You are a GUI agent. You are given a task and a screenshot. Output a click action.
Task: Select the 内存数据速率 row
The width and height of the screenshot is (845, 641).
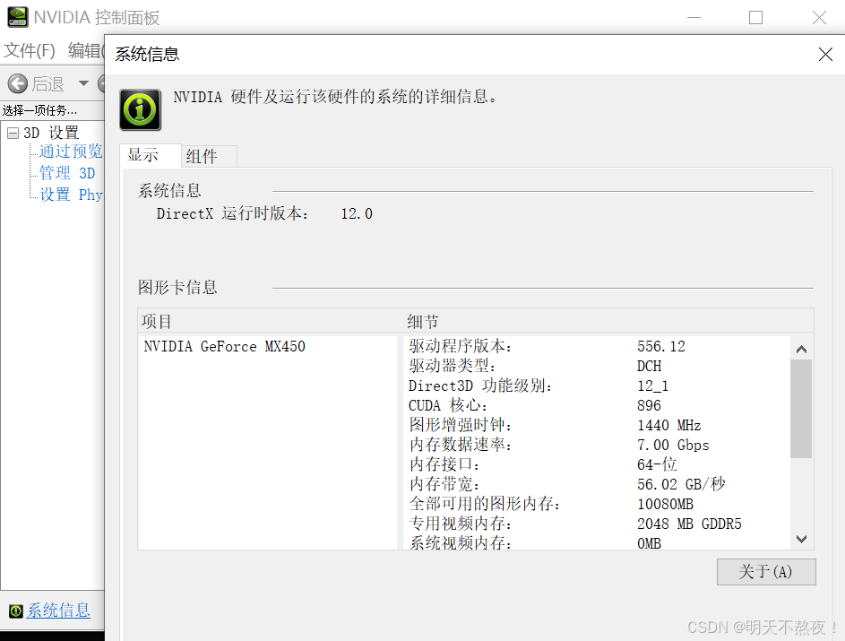[x=597, y=445]
